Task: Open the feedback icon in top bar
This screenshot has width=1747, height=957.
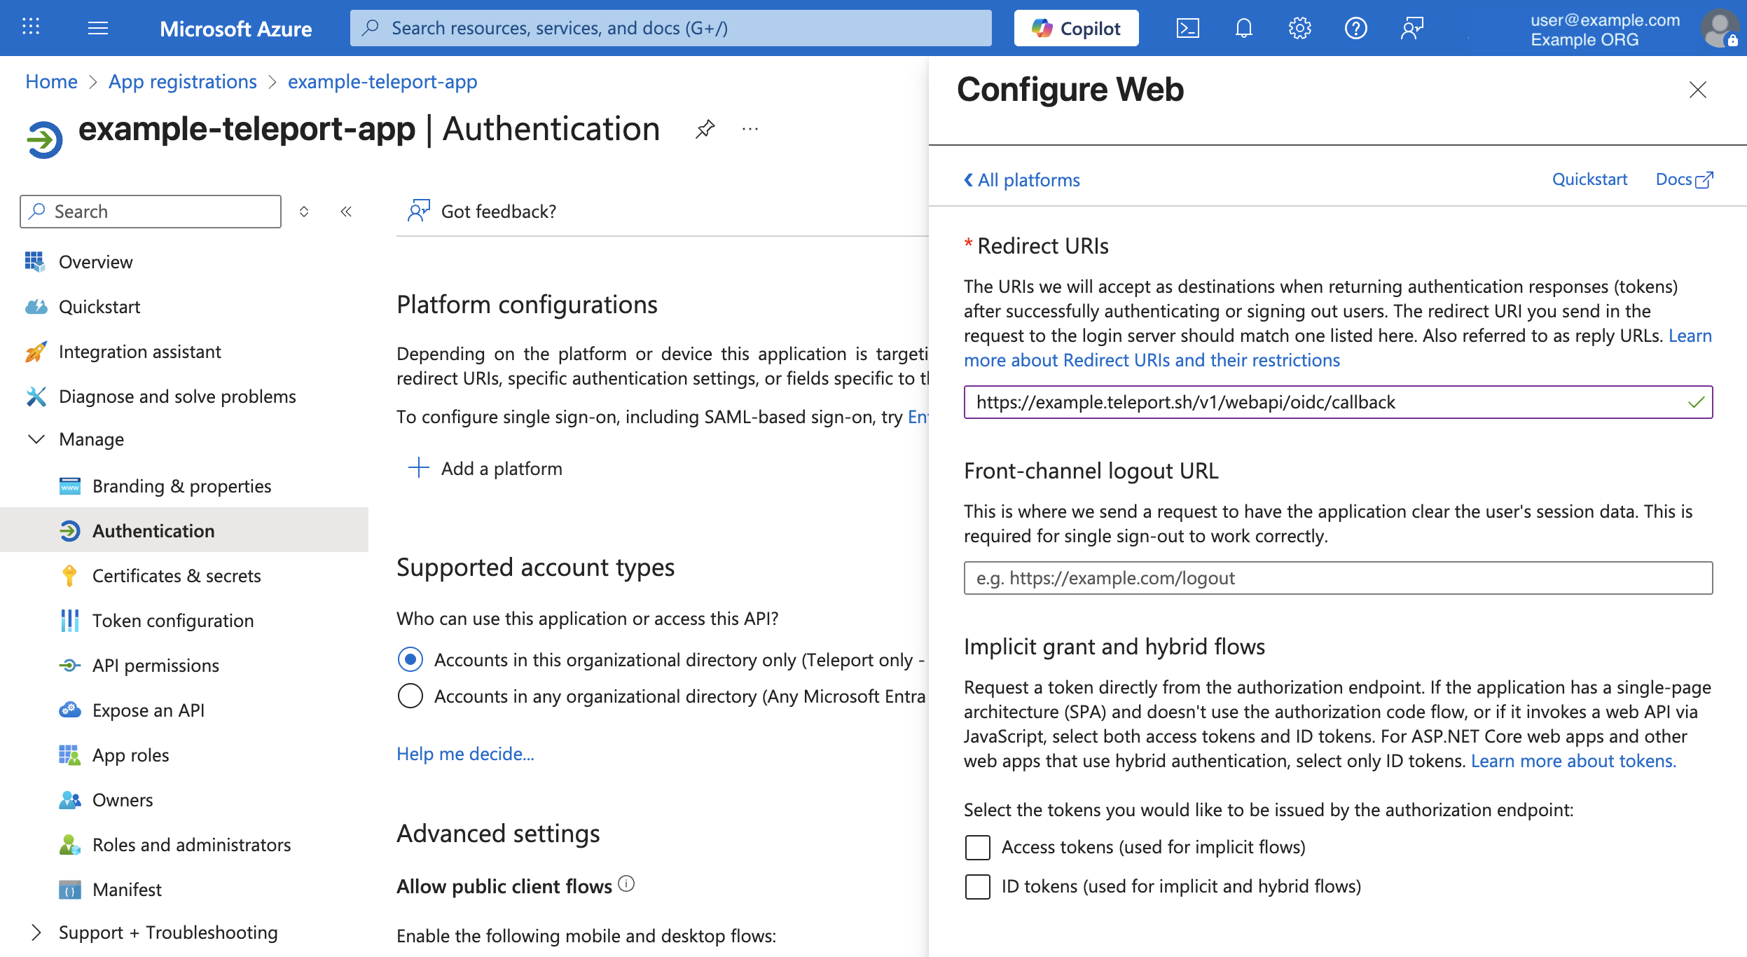Action: [x=1411, y=28]
